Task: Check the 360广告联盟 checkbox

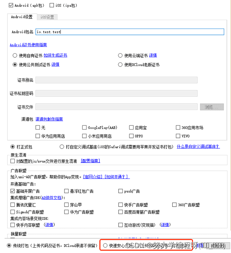Action: coord(174,205)
